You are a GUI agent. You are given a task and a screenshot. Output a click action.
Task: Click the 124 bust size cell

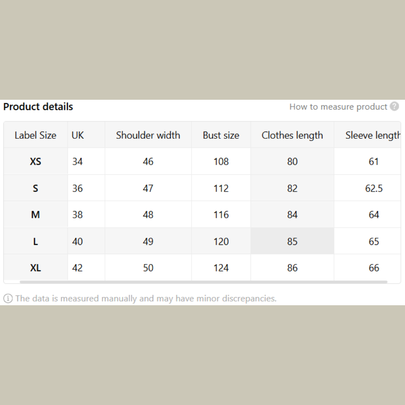coord(221,268)
